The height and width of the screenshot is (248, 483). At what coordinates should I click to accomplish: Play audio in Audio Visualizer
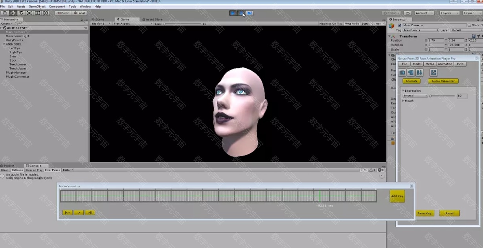[79, 213]
